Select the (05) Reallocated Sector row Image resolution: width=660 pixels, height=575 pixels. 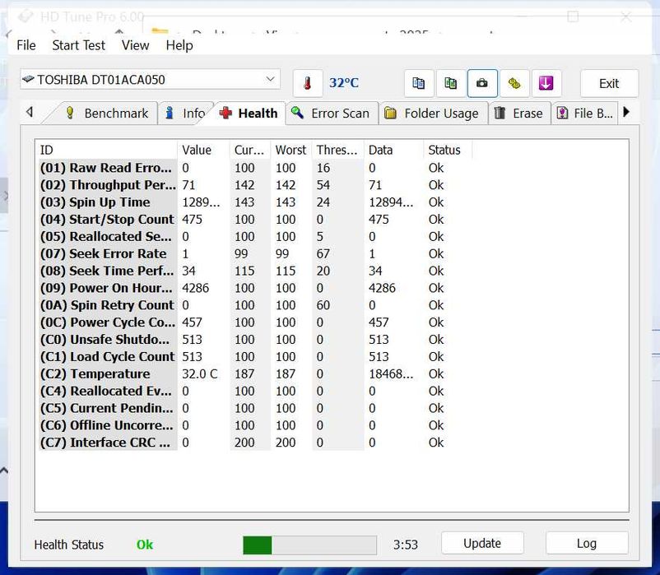[255, 236]
